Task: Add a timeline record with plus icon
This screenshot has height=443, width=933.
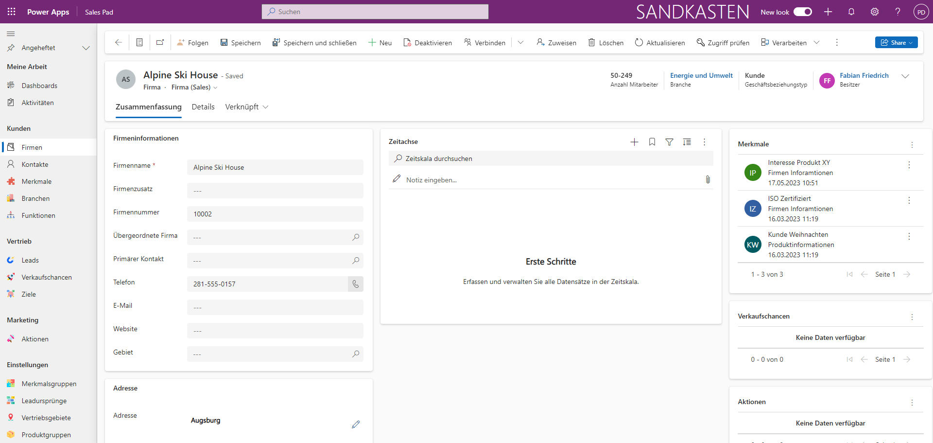Action: [x=634, y=142]
